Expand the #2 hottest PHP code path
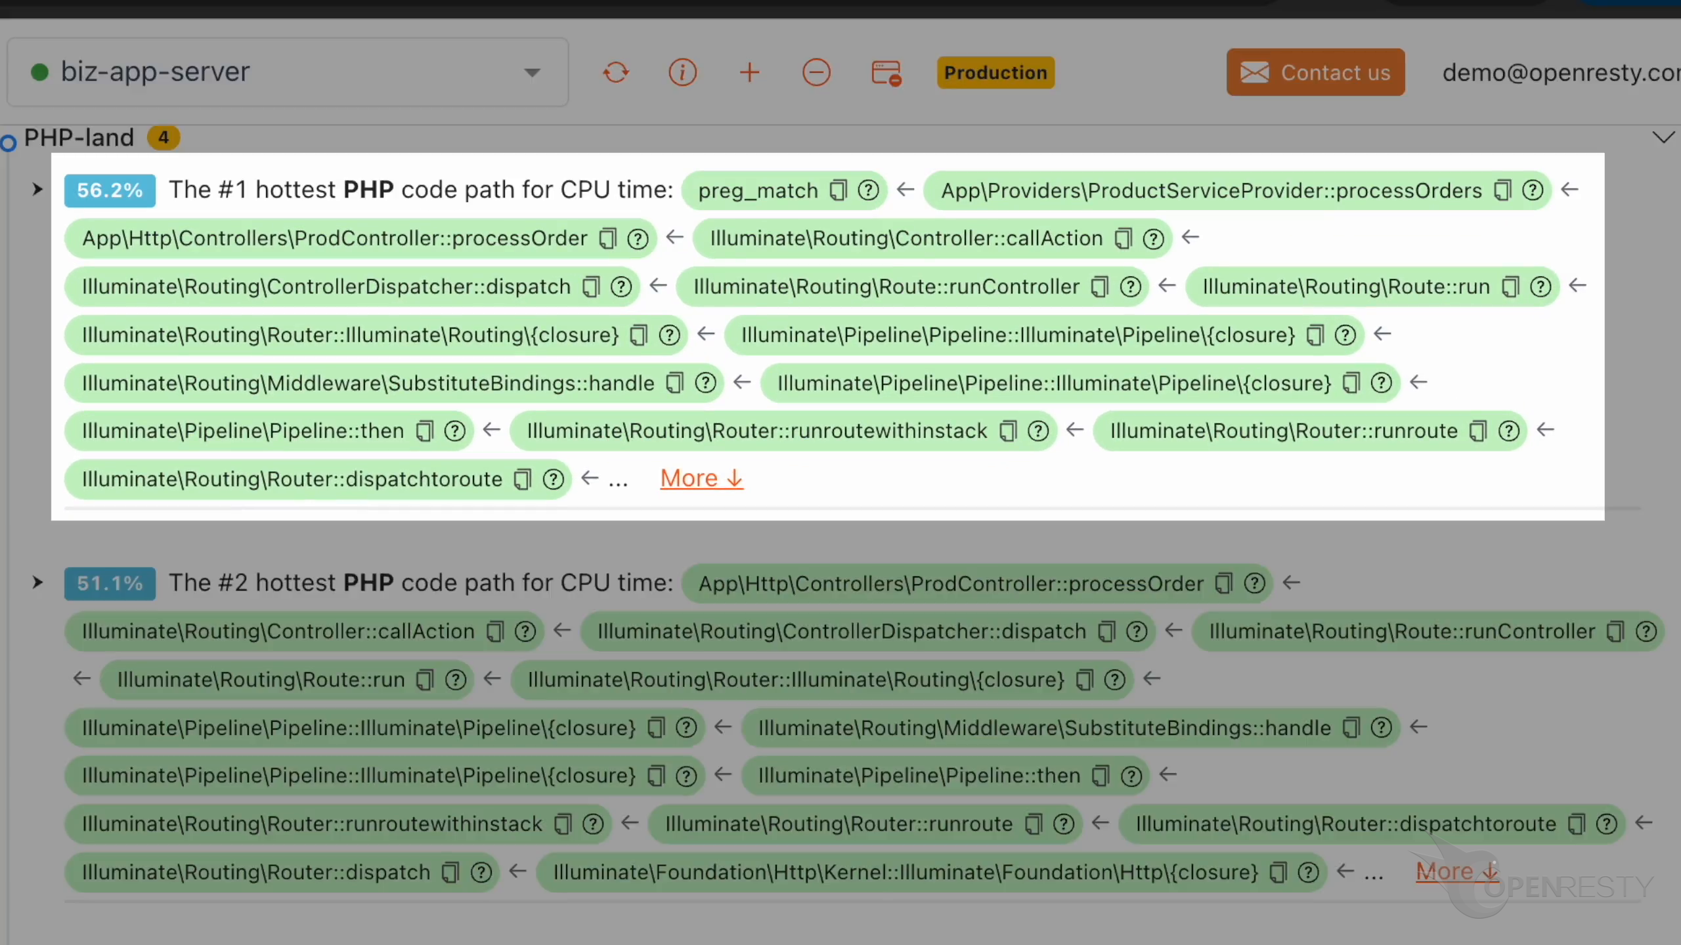 point(37,583)
